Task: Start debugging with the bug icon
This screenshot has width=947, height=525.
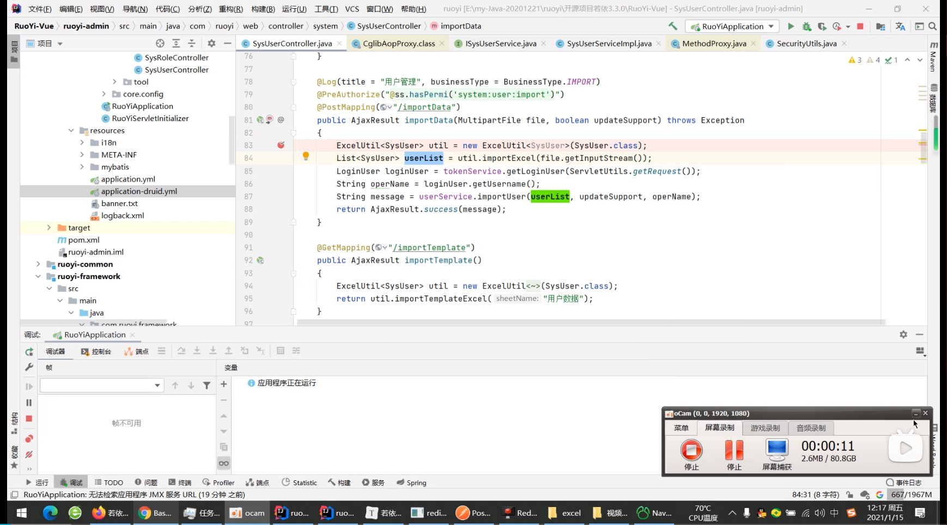Action: pos(806,26)
